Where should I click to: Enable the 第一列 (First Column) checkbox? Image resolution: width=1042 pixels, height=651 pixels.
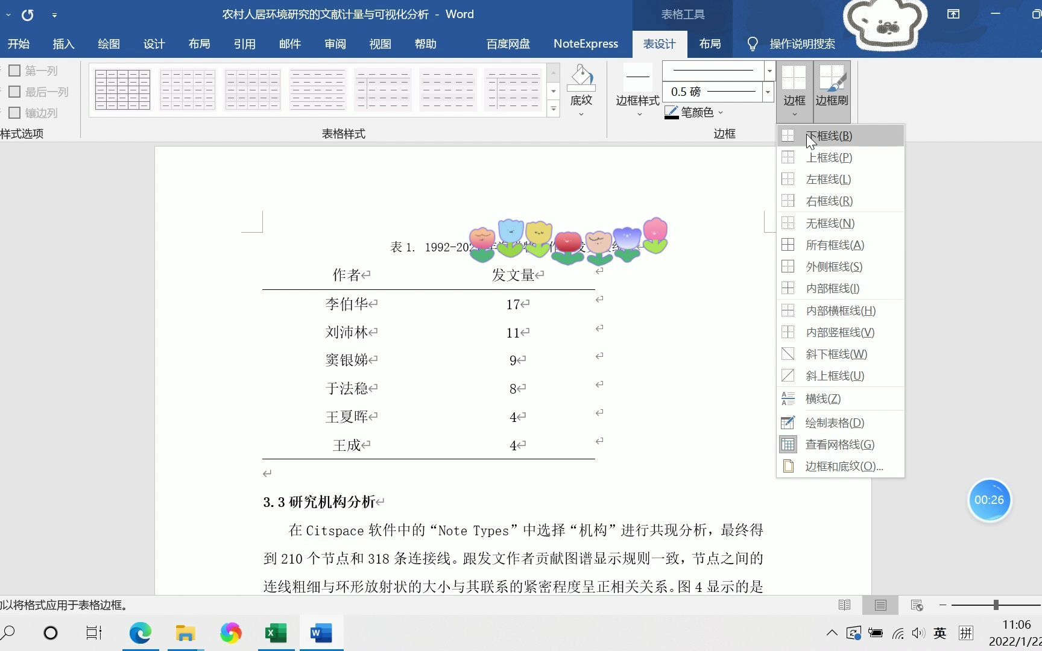(x=14, y=70)
